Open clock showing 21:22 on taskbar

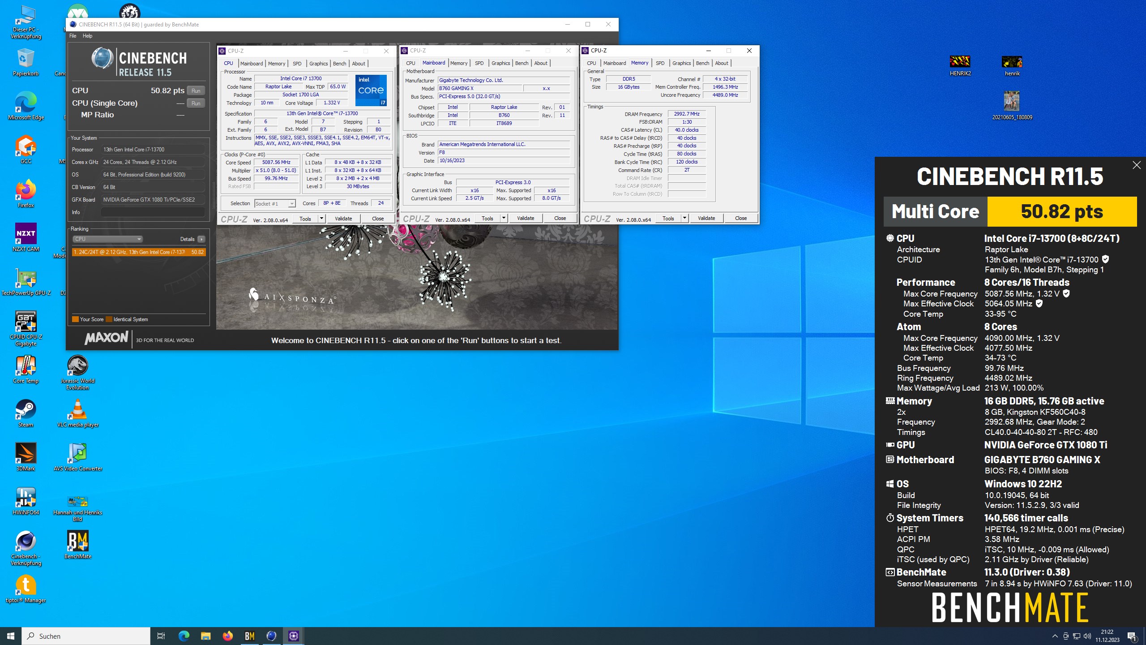click(x=1108, y=636)
